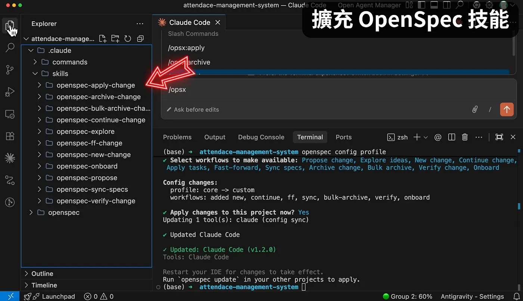Switch to the Debug Console tab
523x301 pixels.
click(x=261, y=137)
